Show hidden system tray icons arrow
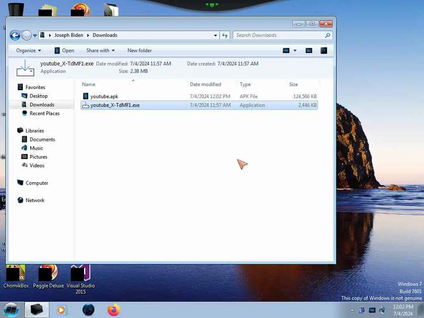 coord(352,311)
